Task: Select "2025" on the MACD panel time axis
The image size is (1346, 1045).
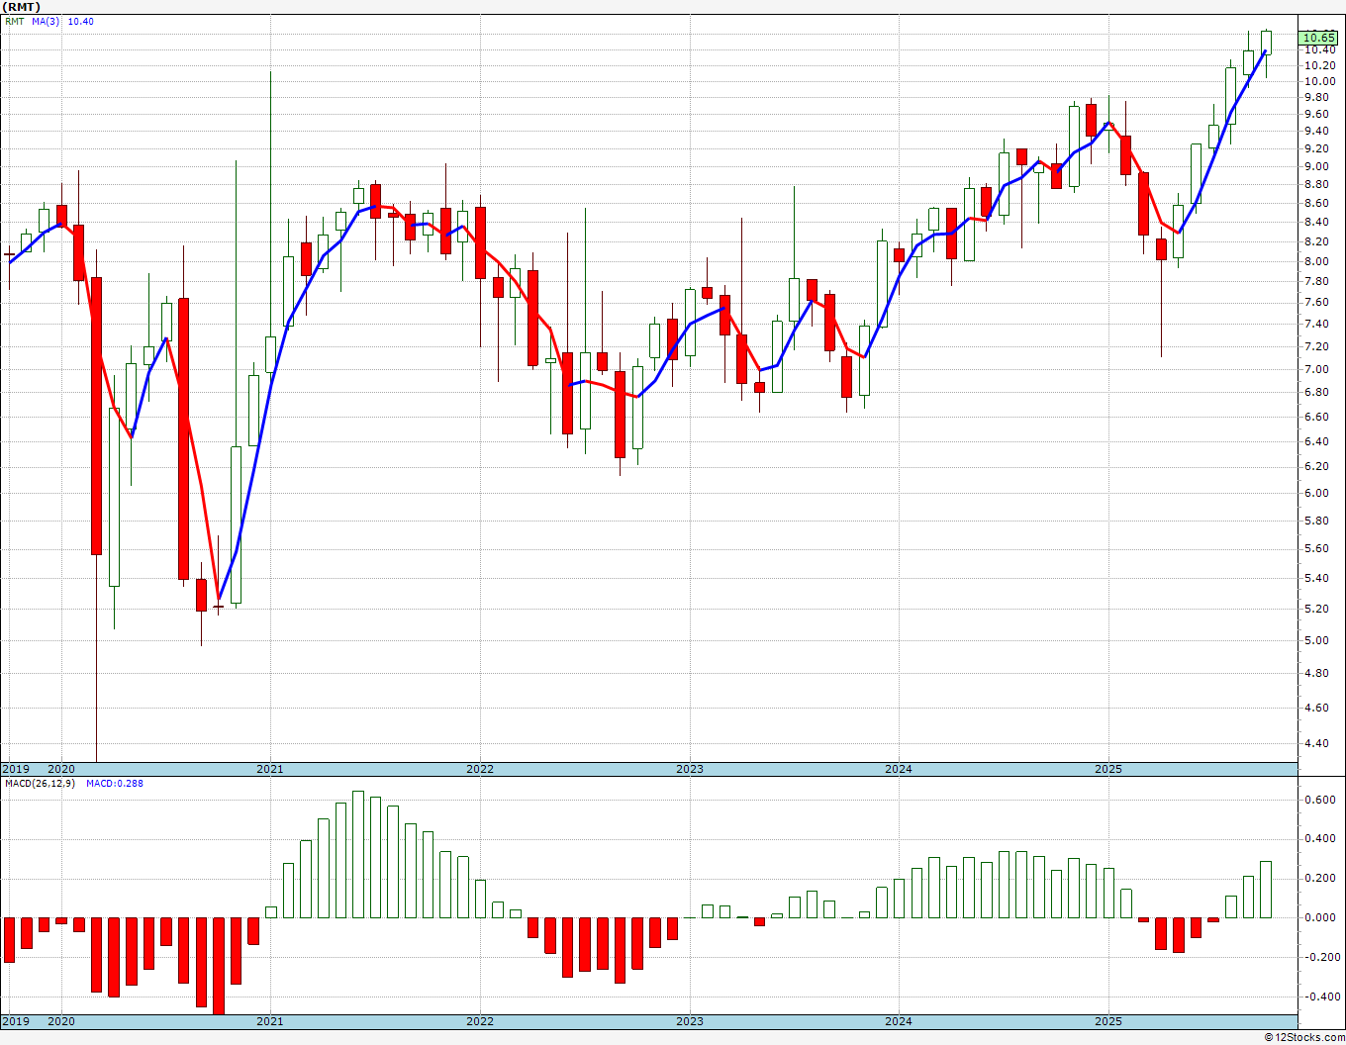Action: [x=1108, y=1021]
